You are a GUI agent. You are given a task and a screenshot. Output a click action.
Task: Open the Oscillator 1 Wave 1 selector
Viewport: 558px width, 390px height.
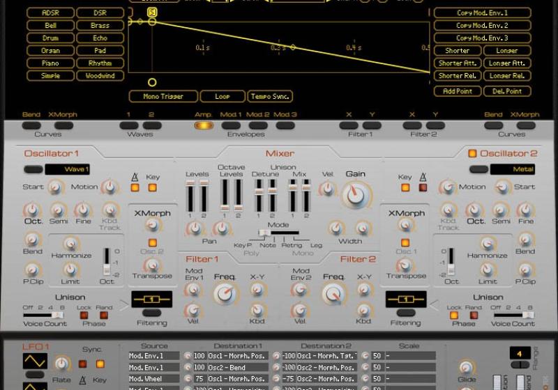pos(67,169)
